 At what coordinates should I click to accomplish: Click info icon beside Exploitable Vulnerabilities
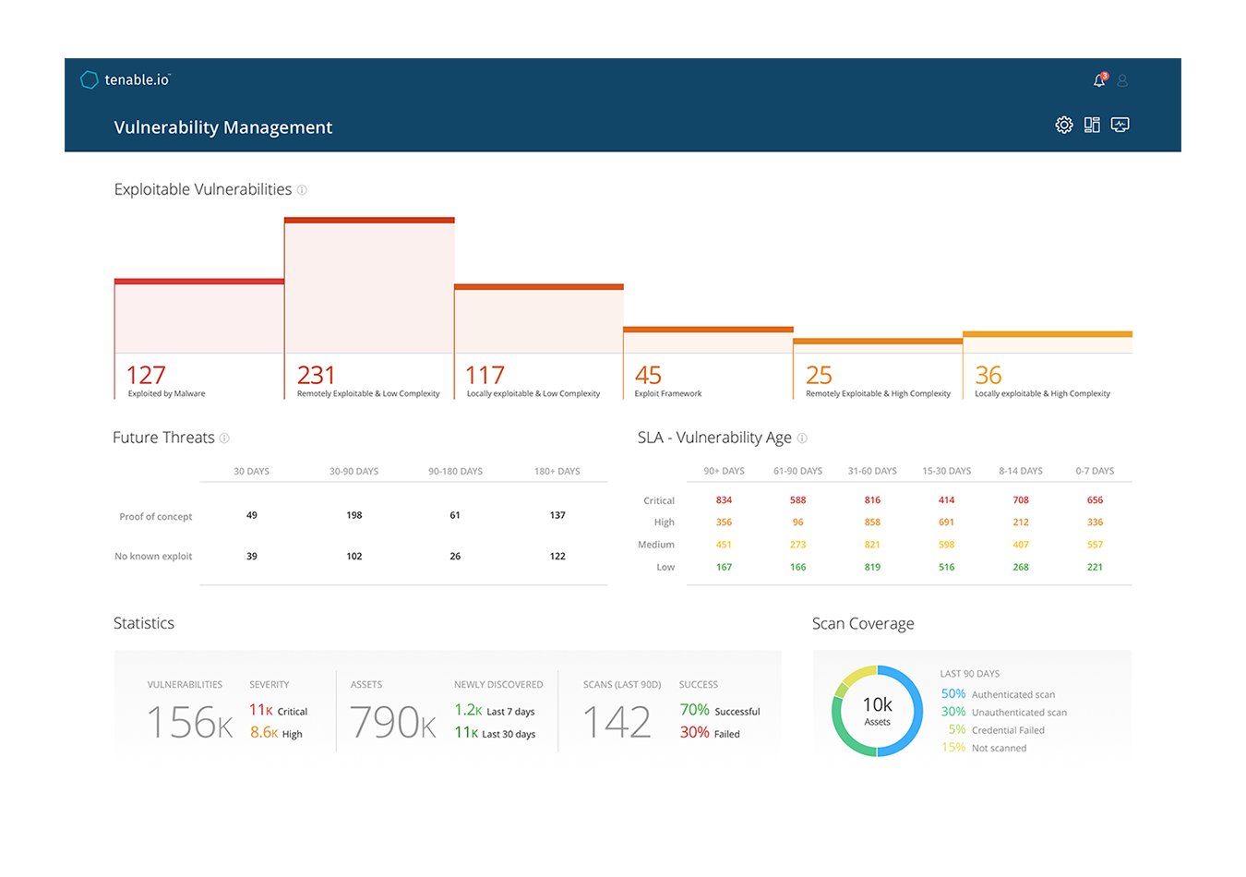pyautogui.click(x=302, y=190)
